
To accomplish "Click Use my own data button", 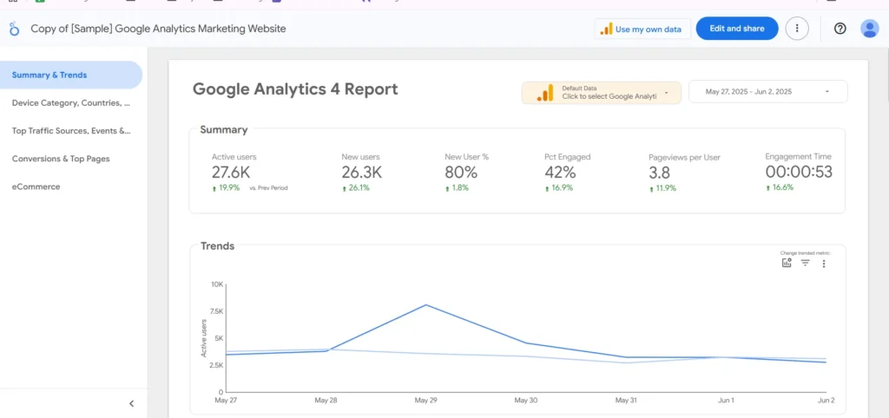I will click(642, 29).
